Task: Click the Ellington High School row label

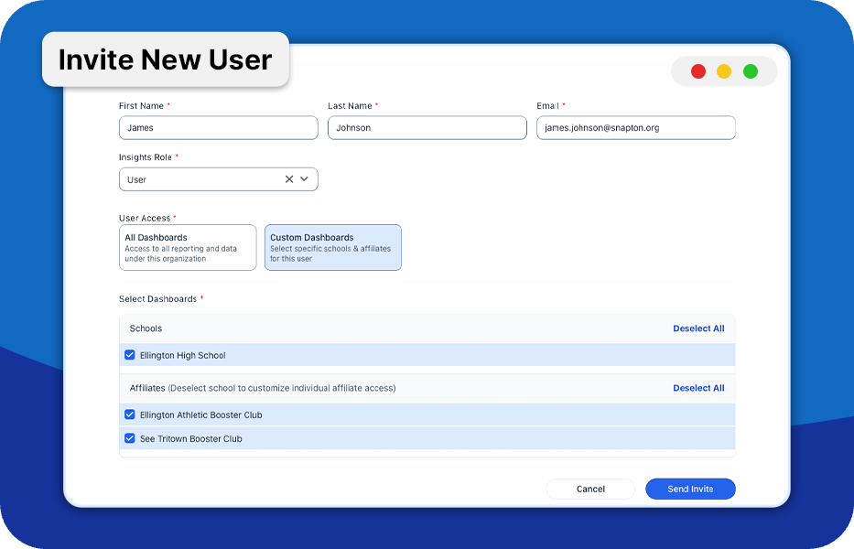Action: pos(182,356)
